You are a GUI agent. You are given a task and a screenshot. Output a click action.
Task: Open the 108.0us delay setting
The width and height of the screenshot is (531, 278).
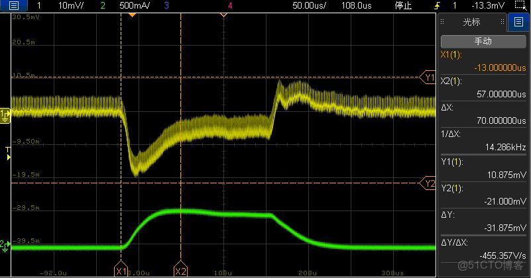click(356, 5)
